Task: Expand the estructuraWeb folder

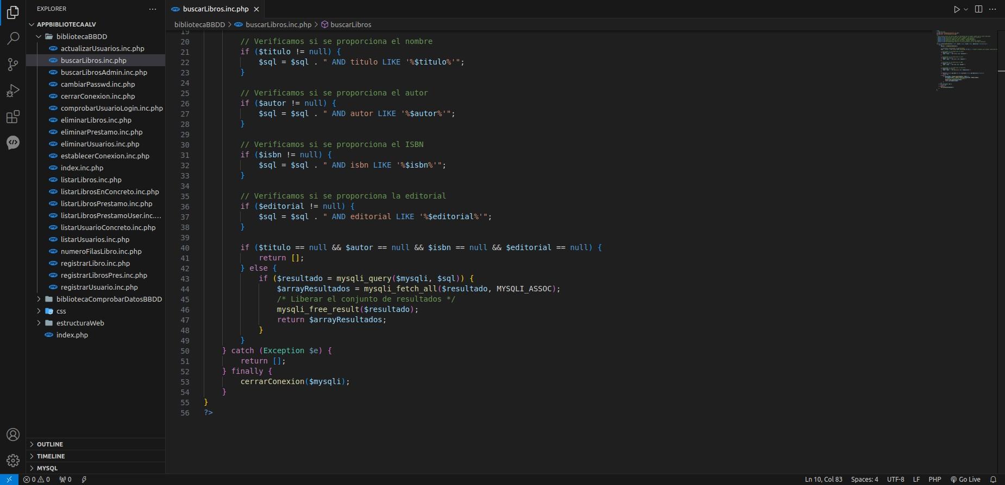Action: click(x=96, y=323)
